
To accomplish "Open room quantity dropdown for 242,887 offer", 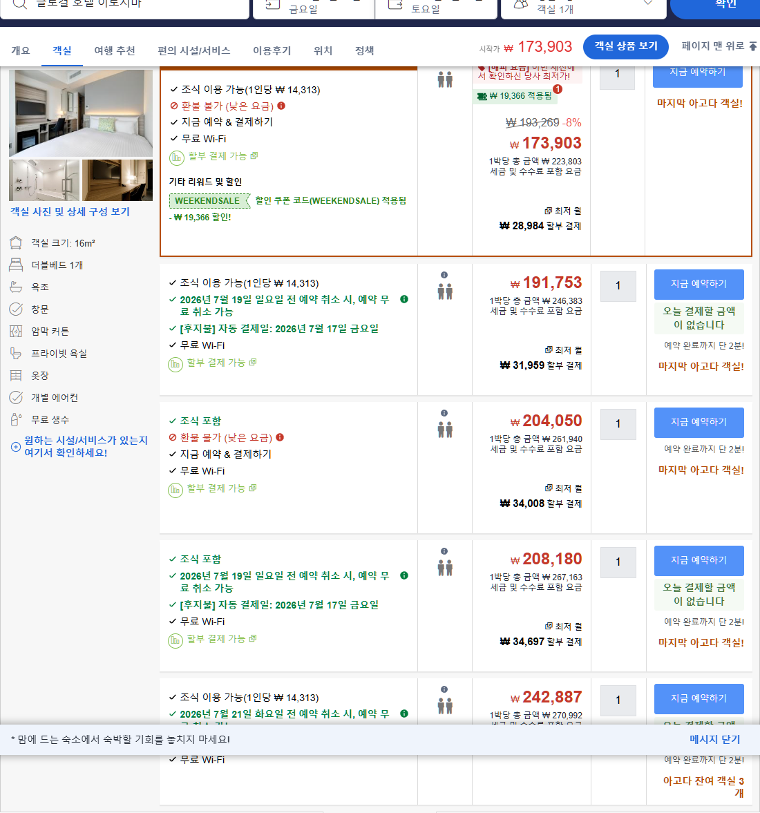I will click(618, 700).
